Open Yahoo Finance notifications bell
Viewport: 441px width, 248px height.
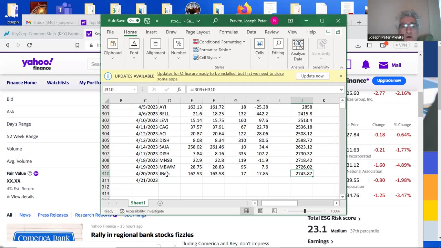coord(366,65)
